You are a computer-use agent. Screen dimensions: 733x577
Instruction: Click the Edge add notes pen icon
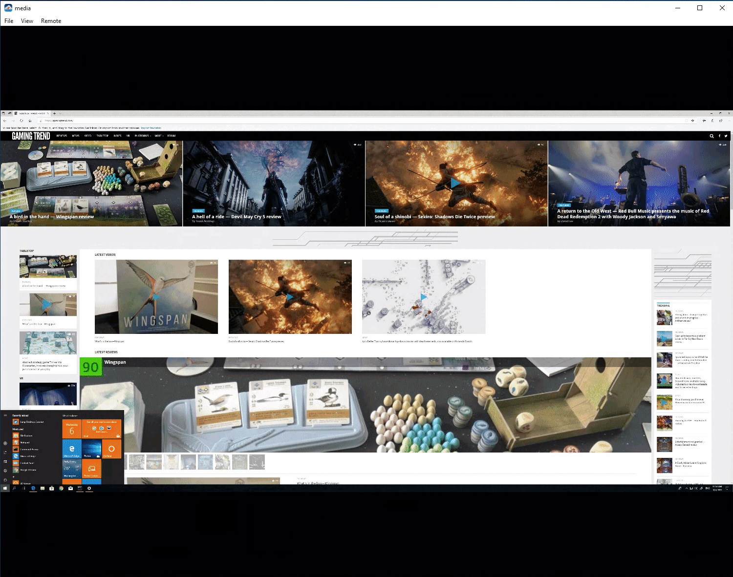(x=712, y=121)
